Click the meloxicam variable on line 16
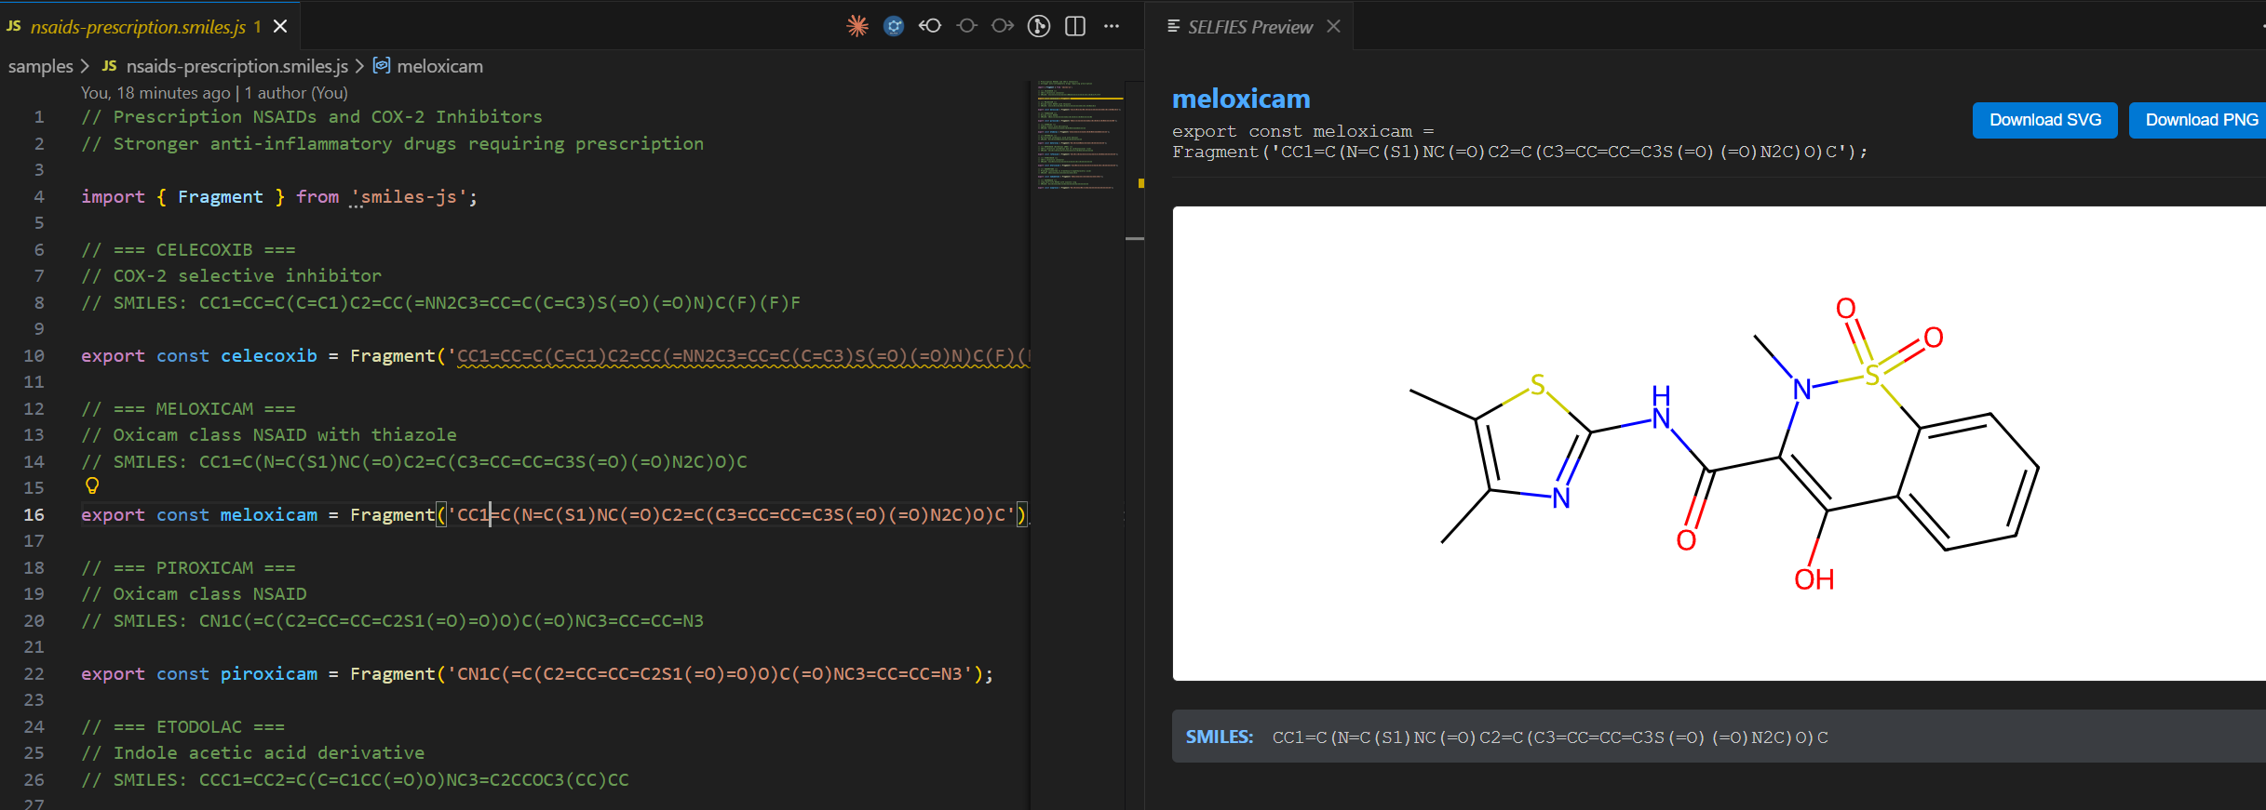Image resolution: width=2266 pixels, height=810 pixels. coord(268,514)
